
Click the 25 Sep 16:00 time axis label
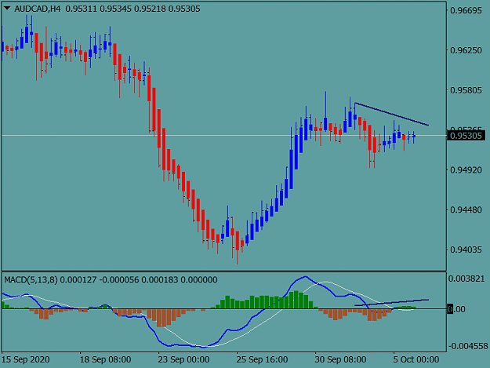coord(262,359)
